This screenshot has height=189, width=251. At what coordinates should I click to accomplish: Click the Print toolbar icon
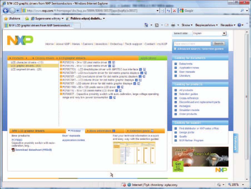coord(173,25)
